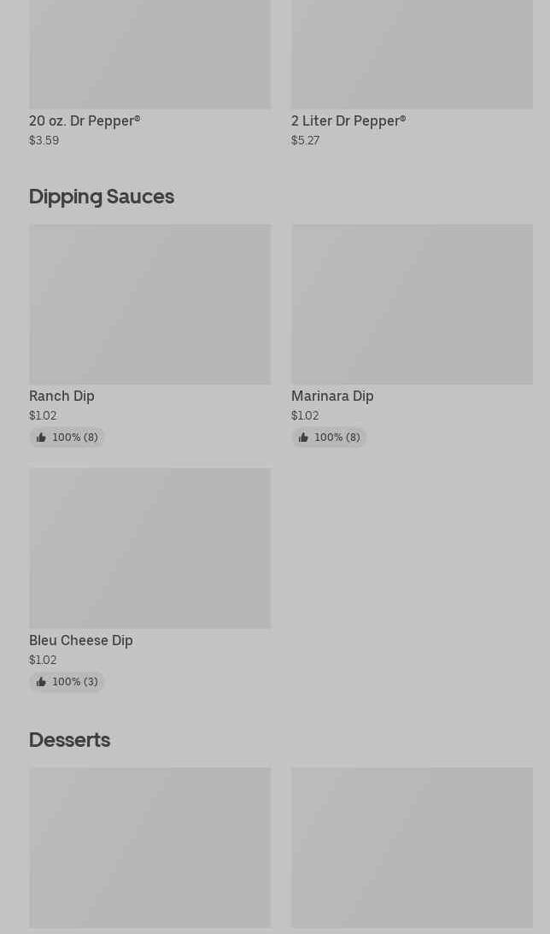Click the 2 Liter Dr Pepper title
The width and height of the screenshot is (550, 934).
pos(348,121)
